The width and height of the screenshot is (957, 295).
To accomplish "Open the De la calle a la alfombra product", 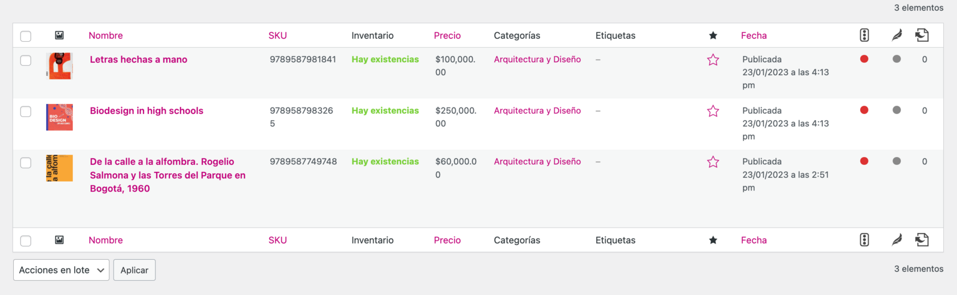I will pos(167,175).
